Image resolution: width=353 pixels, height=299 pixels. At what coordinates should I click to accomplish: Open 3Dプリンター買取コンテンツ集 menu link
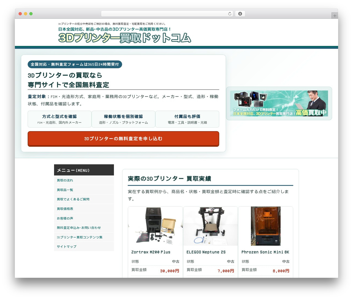pyautogui.click(x=84, y=237)
